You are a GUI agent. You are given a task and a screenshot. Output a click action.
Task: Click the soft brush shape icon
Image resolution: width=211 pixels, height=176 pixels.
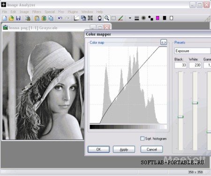[x=143, y=18]
